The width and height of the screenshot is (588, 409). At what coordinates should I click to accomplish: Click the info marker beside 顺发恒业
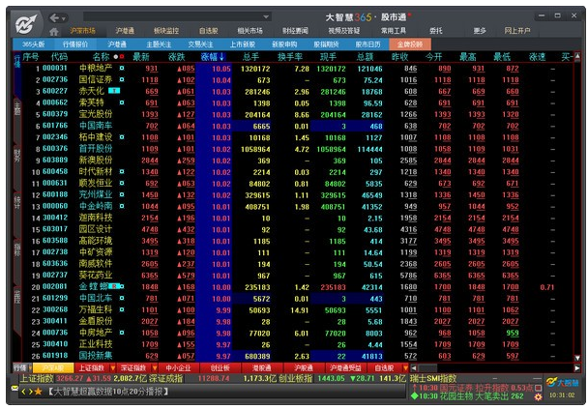point(122,184)
